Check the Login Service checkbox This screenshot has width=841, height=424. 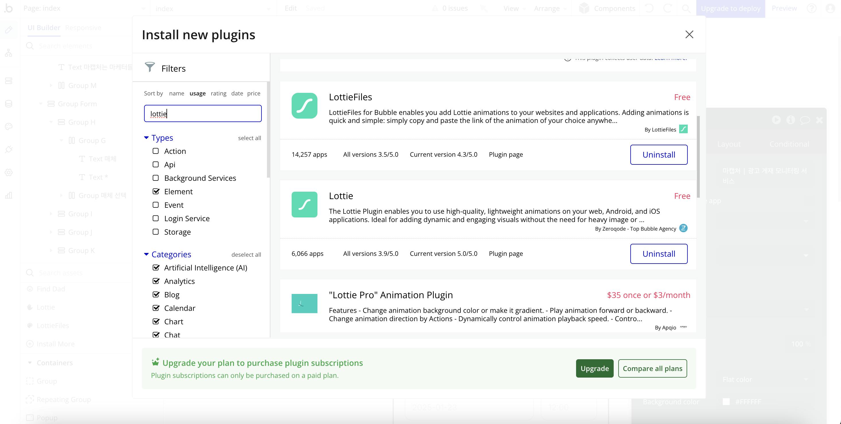click(156, 218)
